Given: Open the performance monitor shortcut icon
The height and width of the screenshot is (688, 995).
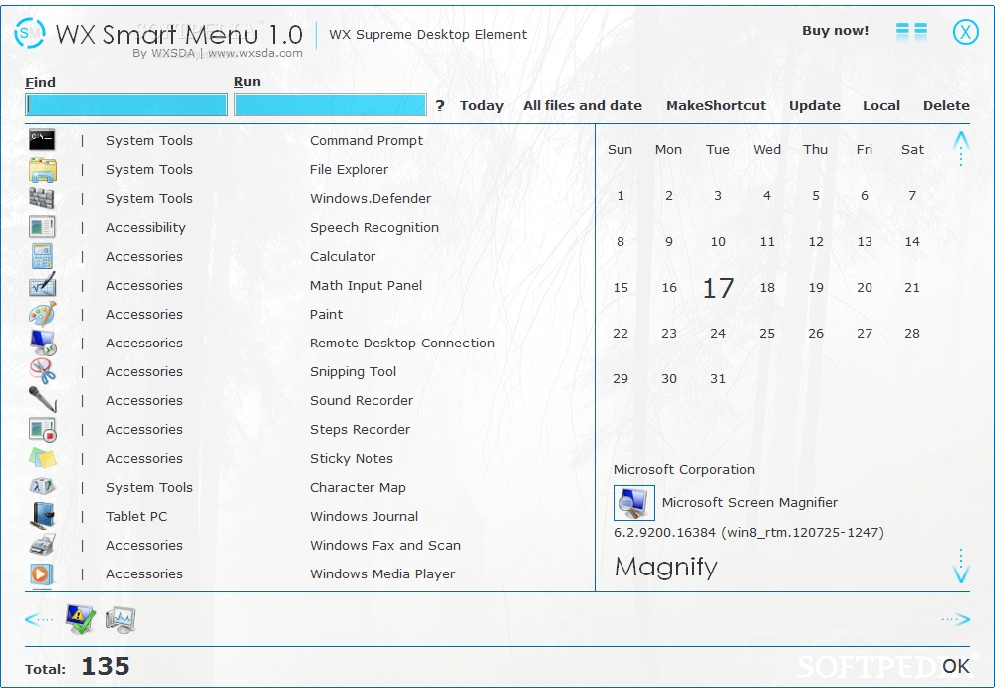Looking at the screenshot, I should 121,619.
